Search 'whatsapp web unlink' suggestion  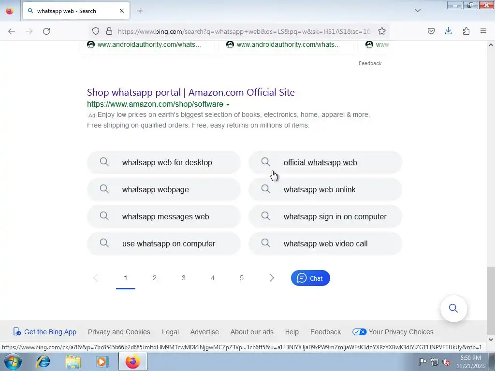325,189
